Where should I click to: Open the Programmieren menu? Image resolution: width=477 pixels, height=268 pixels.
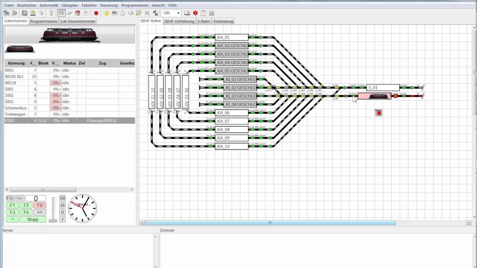(x=135, y=5)
